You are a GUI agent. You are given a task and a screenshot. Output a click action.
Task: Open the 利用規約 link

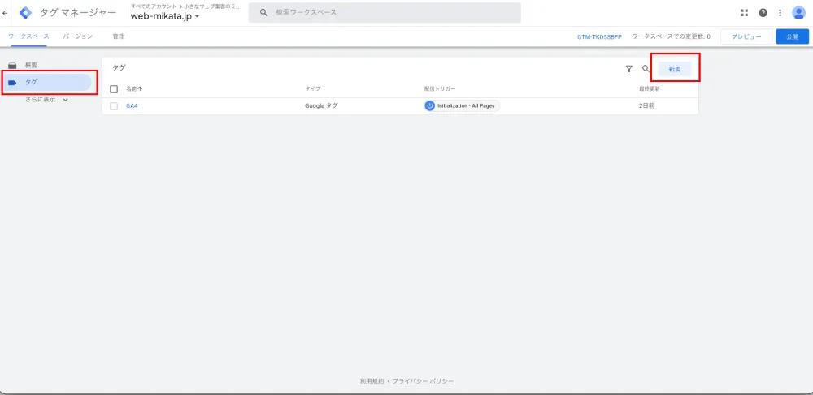pos(372,381)
